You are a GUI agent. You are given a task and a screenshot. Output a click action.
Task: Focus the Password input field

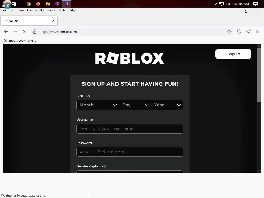[x=130, y=152]
